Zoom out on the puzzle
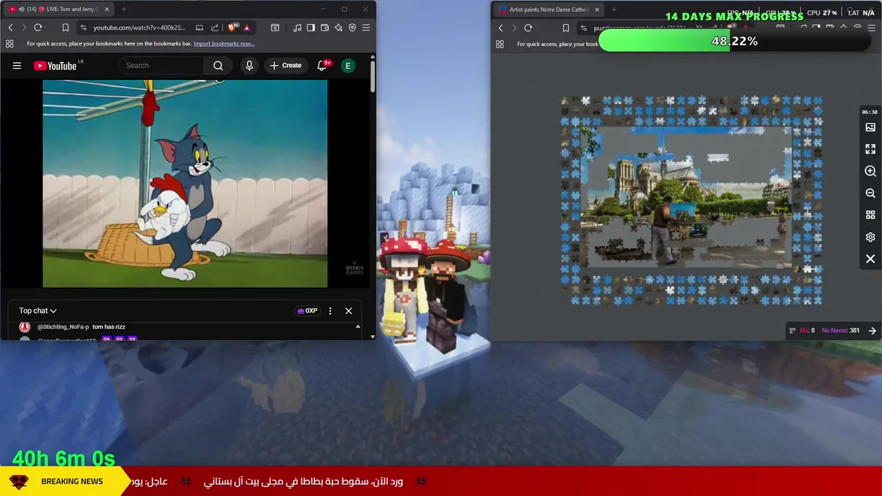Screen dimensions: 882x496 (x=870, y=194)
